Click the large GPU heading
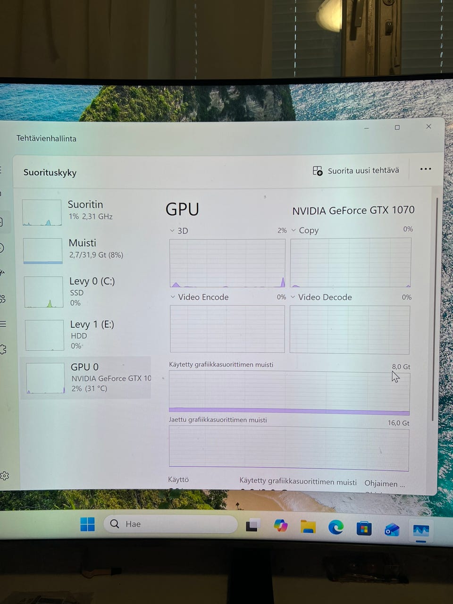453x604 pixels. (182, 209)
